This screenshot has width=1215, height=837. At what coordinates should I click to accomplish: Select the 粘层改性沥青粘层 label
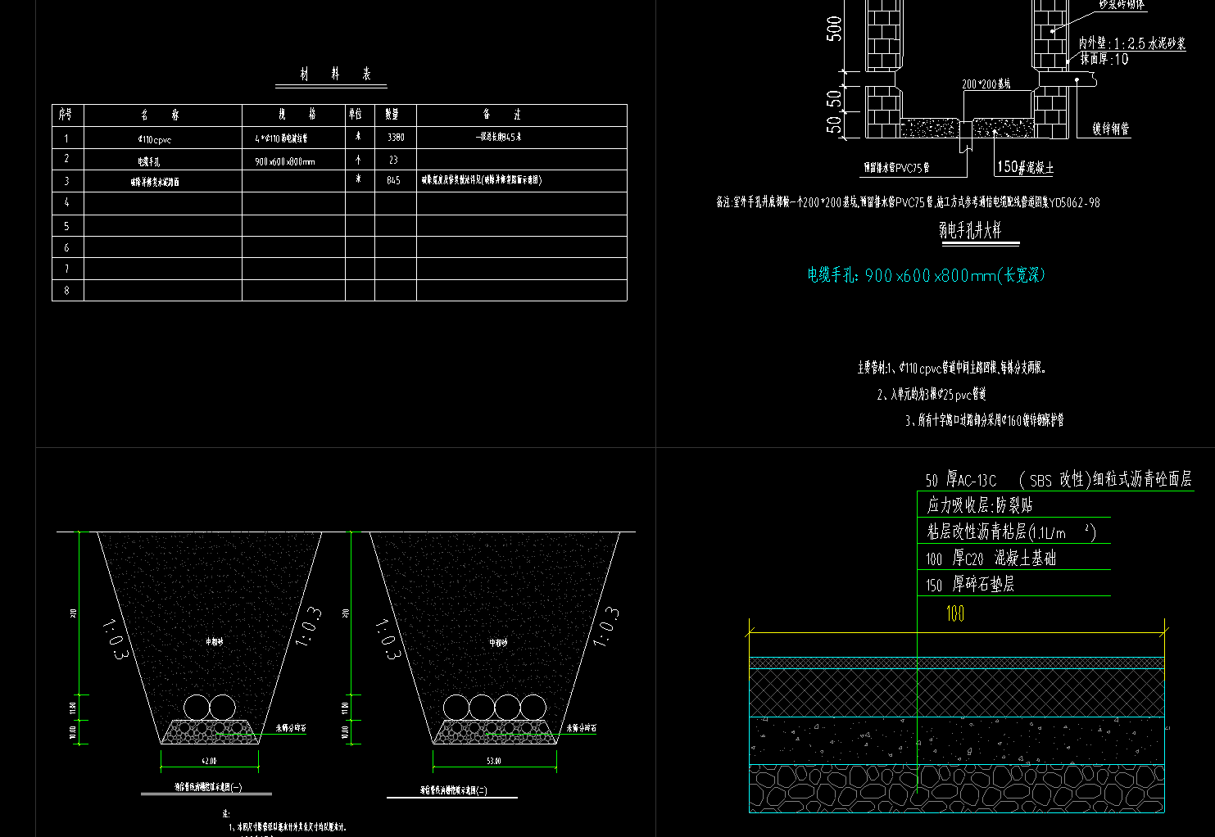pyautogui.click(x=1012, y=532)
